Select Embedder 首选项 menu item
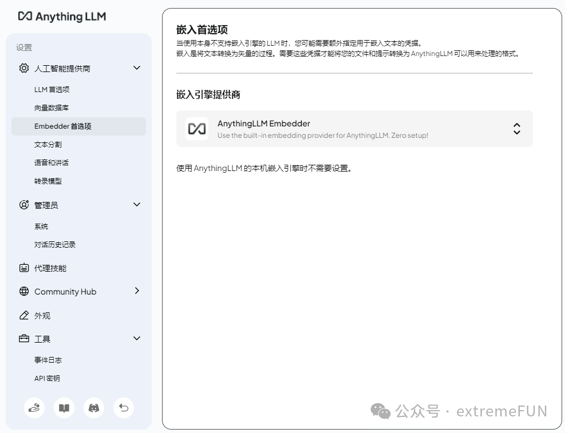The height and width of the screenshot is (433, 565). click(78, 126)
